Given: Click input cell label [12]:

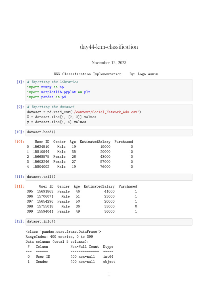Looking at the screenshot, I should [20, 221].
